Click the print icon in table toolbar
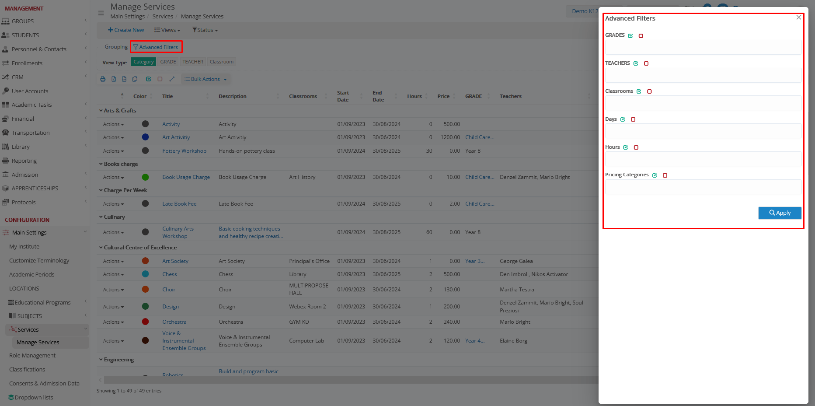The image size is (815, 406). coord(103,79)
